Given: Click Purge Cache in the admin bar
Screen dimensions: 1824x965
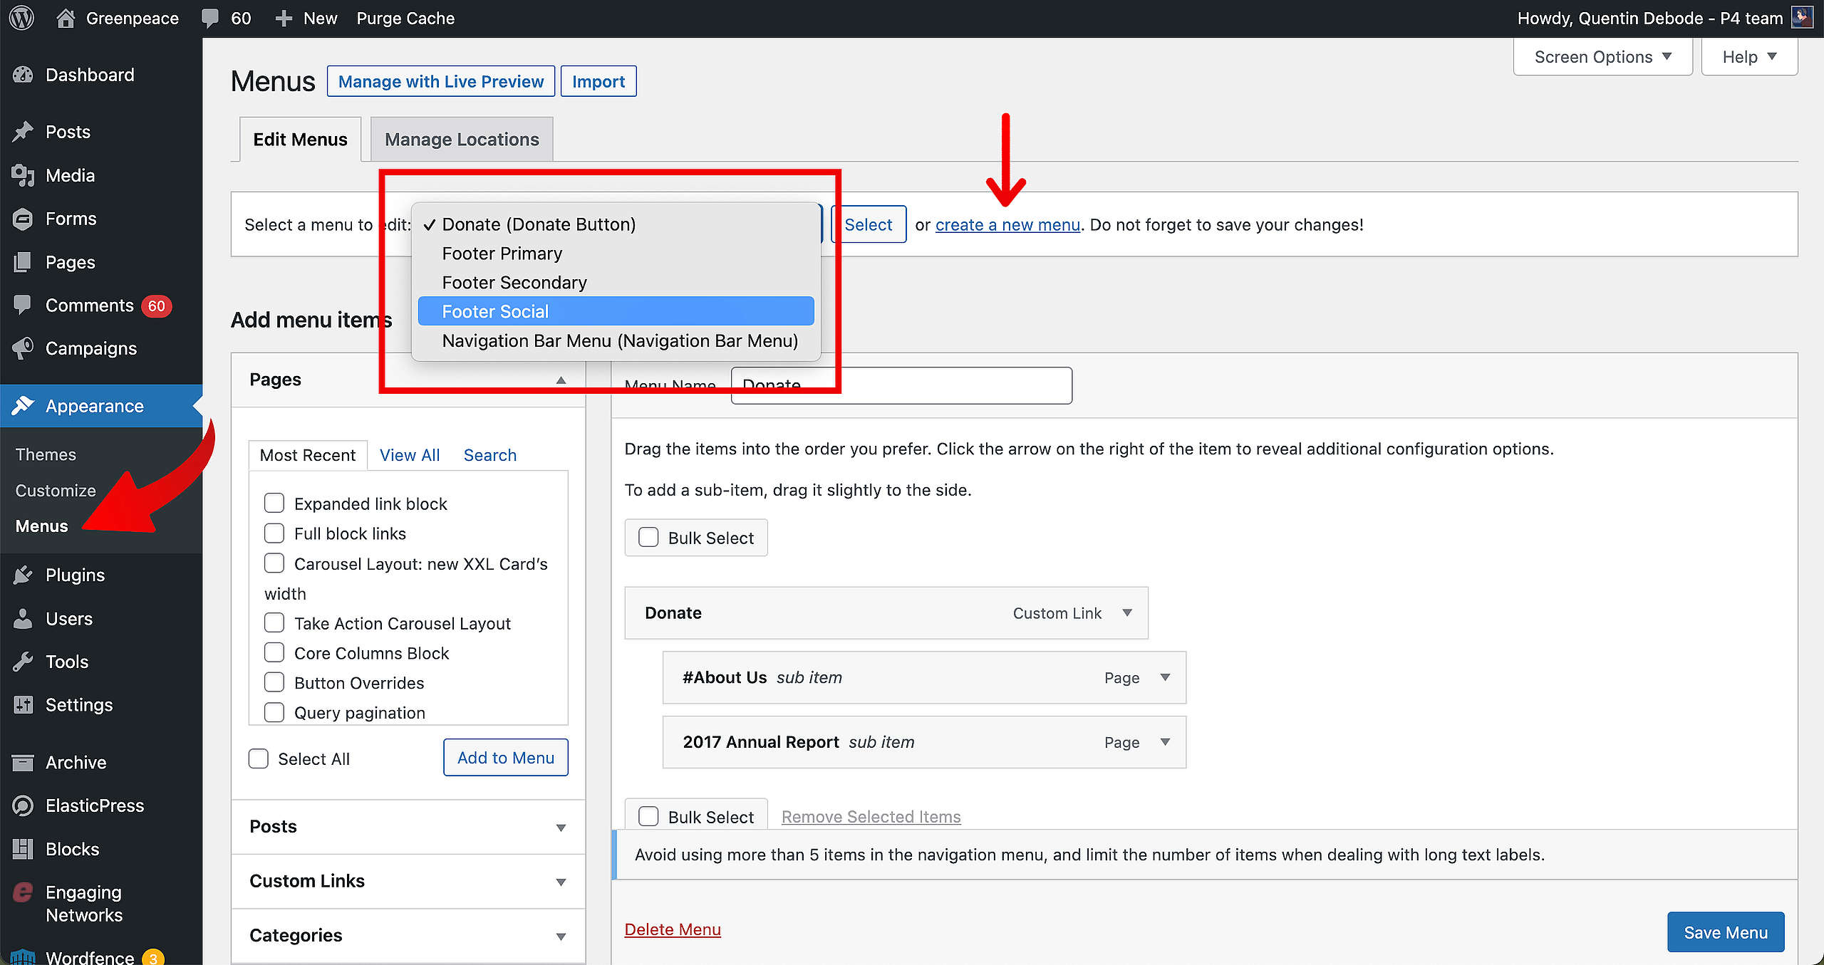Looking at the screenshot, I should pyautogui.click(x=405, y=19).
